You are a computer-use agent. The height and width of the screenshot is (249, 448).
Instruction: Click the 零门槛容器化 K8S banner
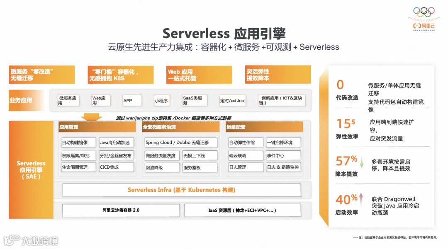[x=121, y=75]
